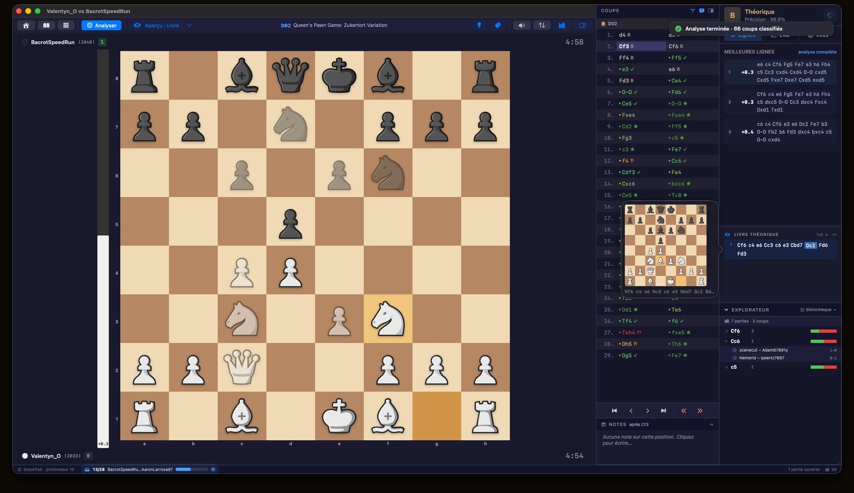
Task: Flip the board with the arrows icon
Action: 542,26
